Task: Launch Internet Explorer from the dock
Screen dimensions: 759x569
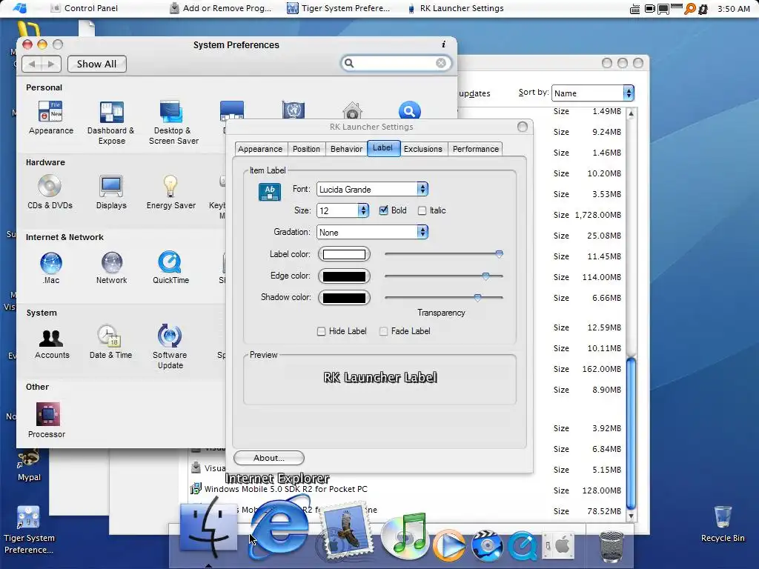Action: point(279,529)
